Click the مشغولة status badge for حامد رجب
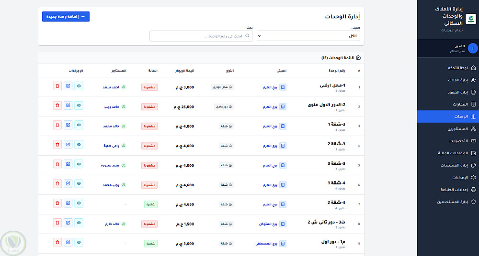Viewport: 479px width, 256px height. pyautogui.click(x=149, y=107)
